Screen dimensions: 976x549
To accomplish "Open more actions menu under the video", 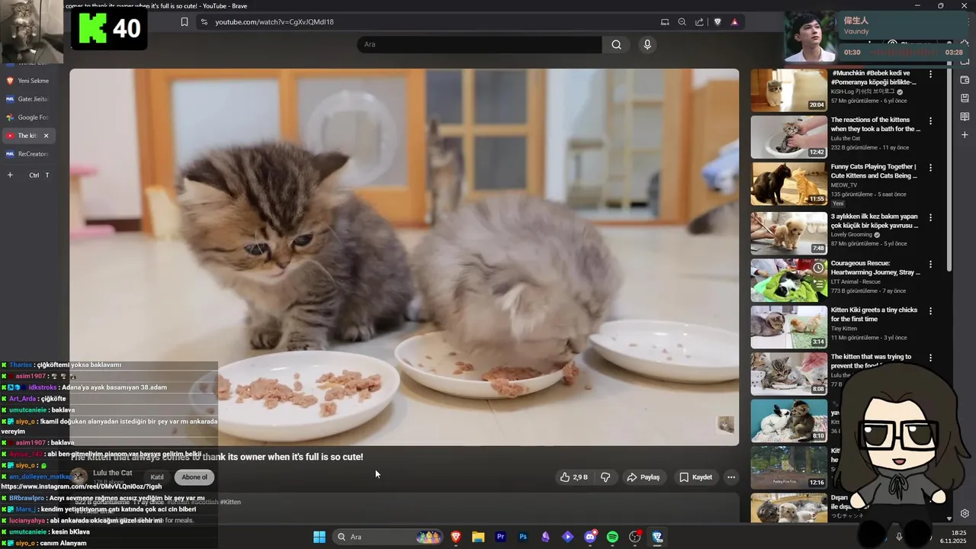I will 731,477.
